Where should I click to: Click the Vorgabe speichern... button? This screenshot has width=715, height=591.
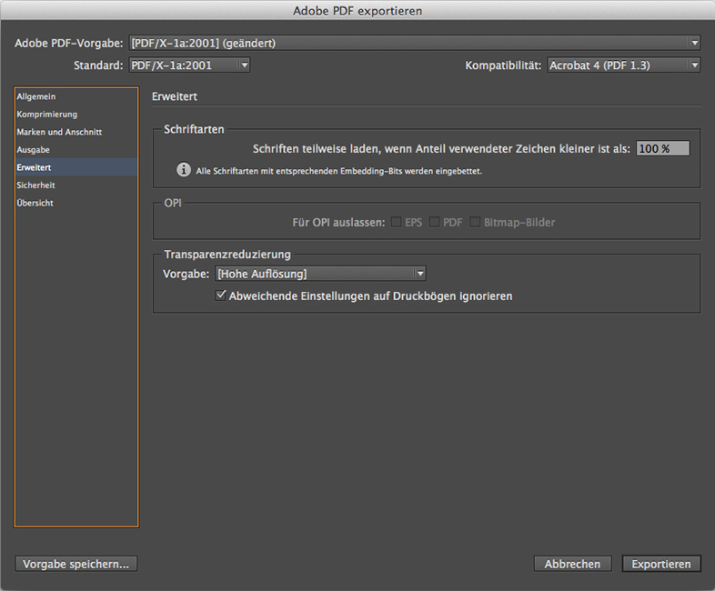pos(76,564)
